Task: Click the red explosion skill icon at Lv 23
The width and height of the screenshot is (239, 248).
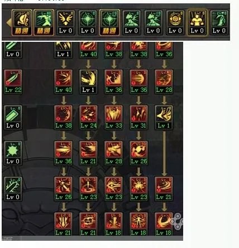Action: tap(138, 189)
